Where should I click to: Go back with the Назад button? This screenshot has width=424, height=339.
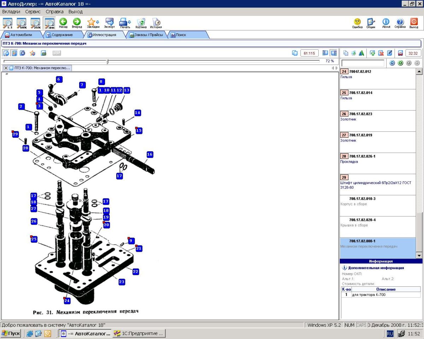(63, 23)
